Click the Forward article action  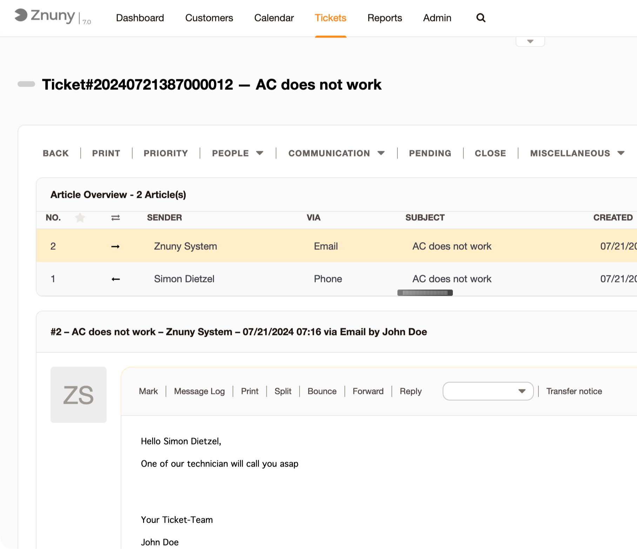368,391
